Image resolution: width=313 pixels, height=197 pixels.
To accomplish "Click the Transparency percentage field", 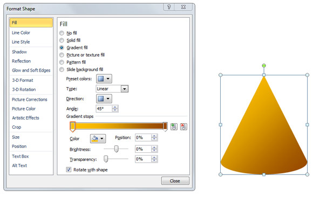I will point(143,159).
